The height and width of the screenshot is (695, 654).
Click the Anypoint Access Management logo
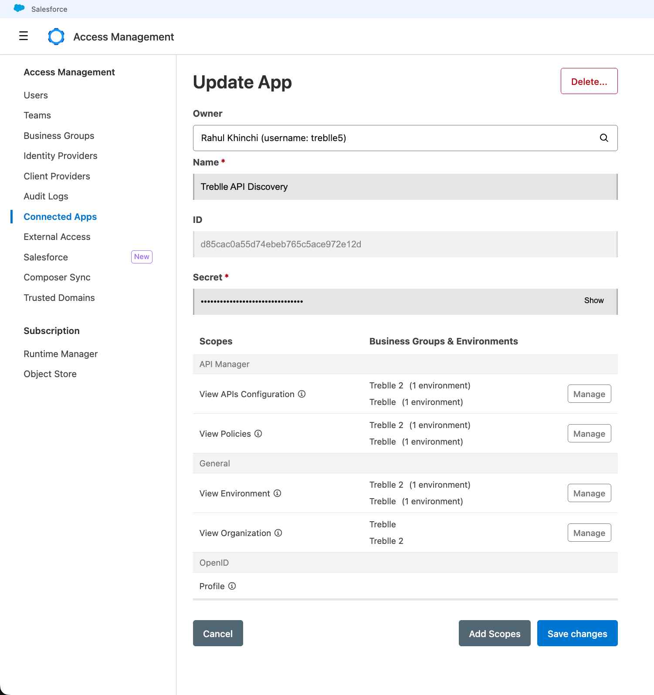(x=56, y=37)
